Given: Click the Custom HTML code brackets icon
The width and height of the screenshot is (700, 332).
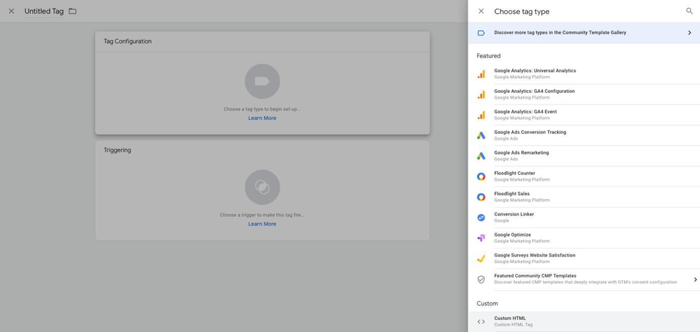Looking at the screenshot, I should point(481,322).
